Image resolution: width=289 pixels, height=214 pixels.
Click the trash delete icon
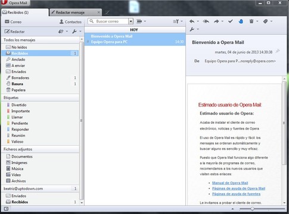click(251, 21)
